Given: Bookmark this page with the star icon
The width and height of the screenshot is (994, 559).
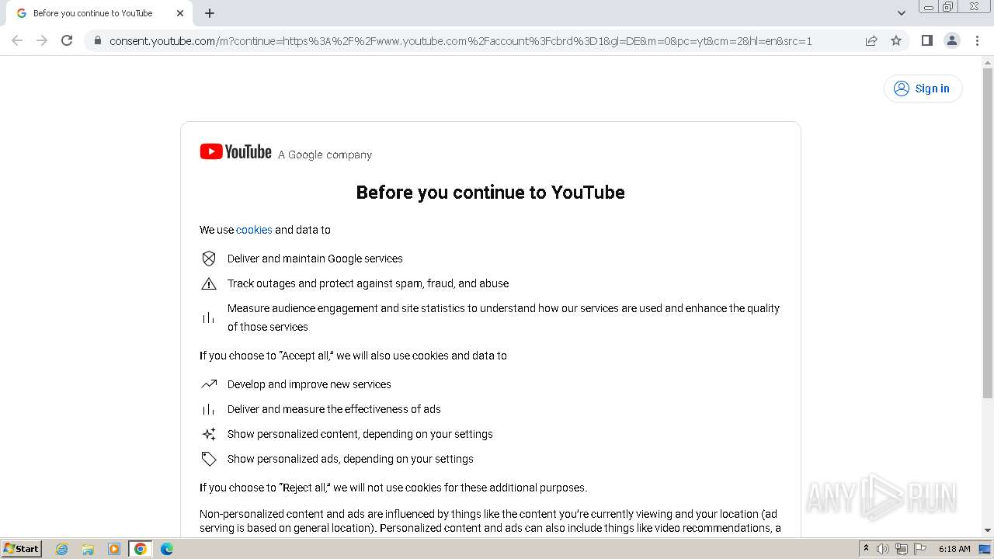Looking at the screenshot, I should (x=896, y=40).
